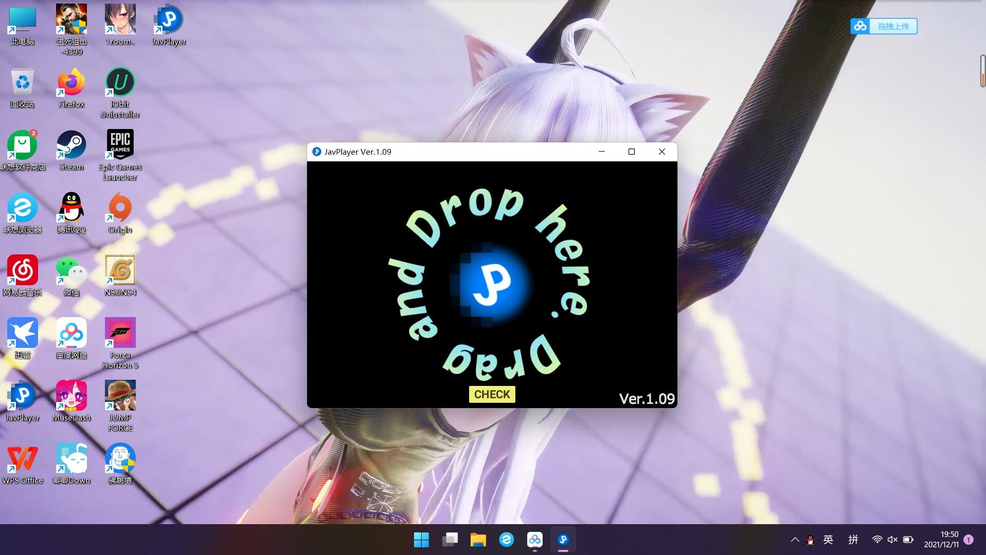Click the yellow CHECK button

492,394
